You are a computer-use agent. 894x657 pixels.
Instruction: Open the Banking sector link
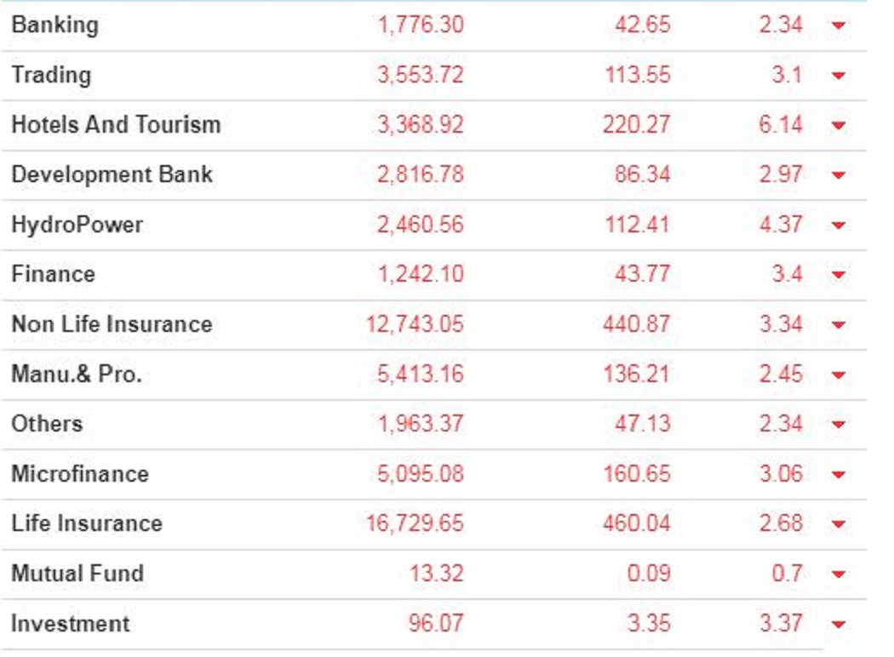[54, 25]
